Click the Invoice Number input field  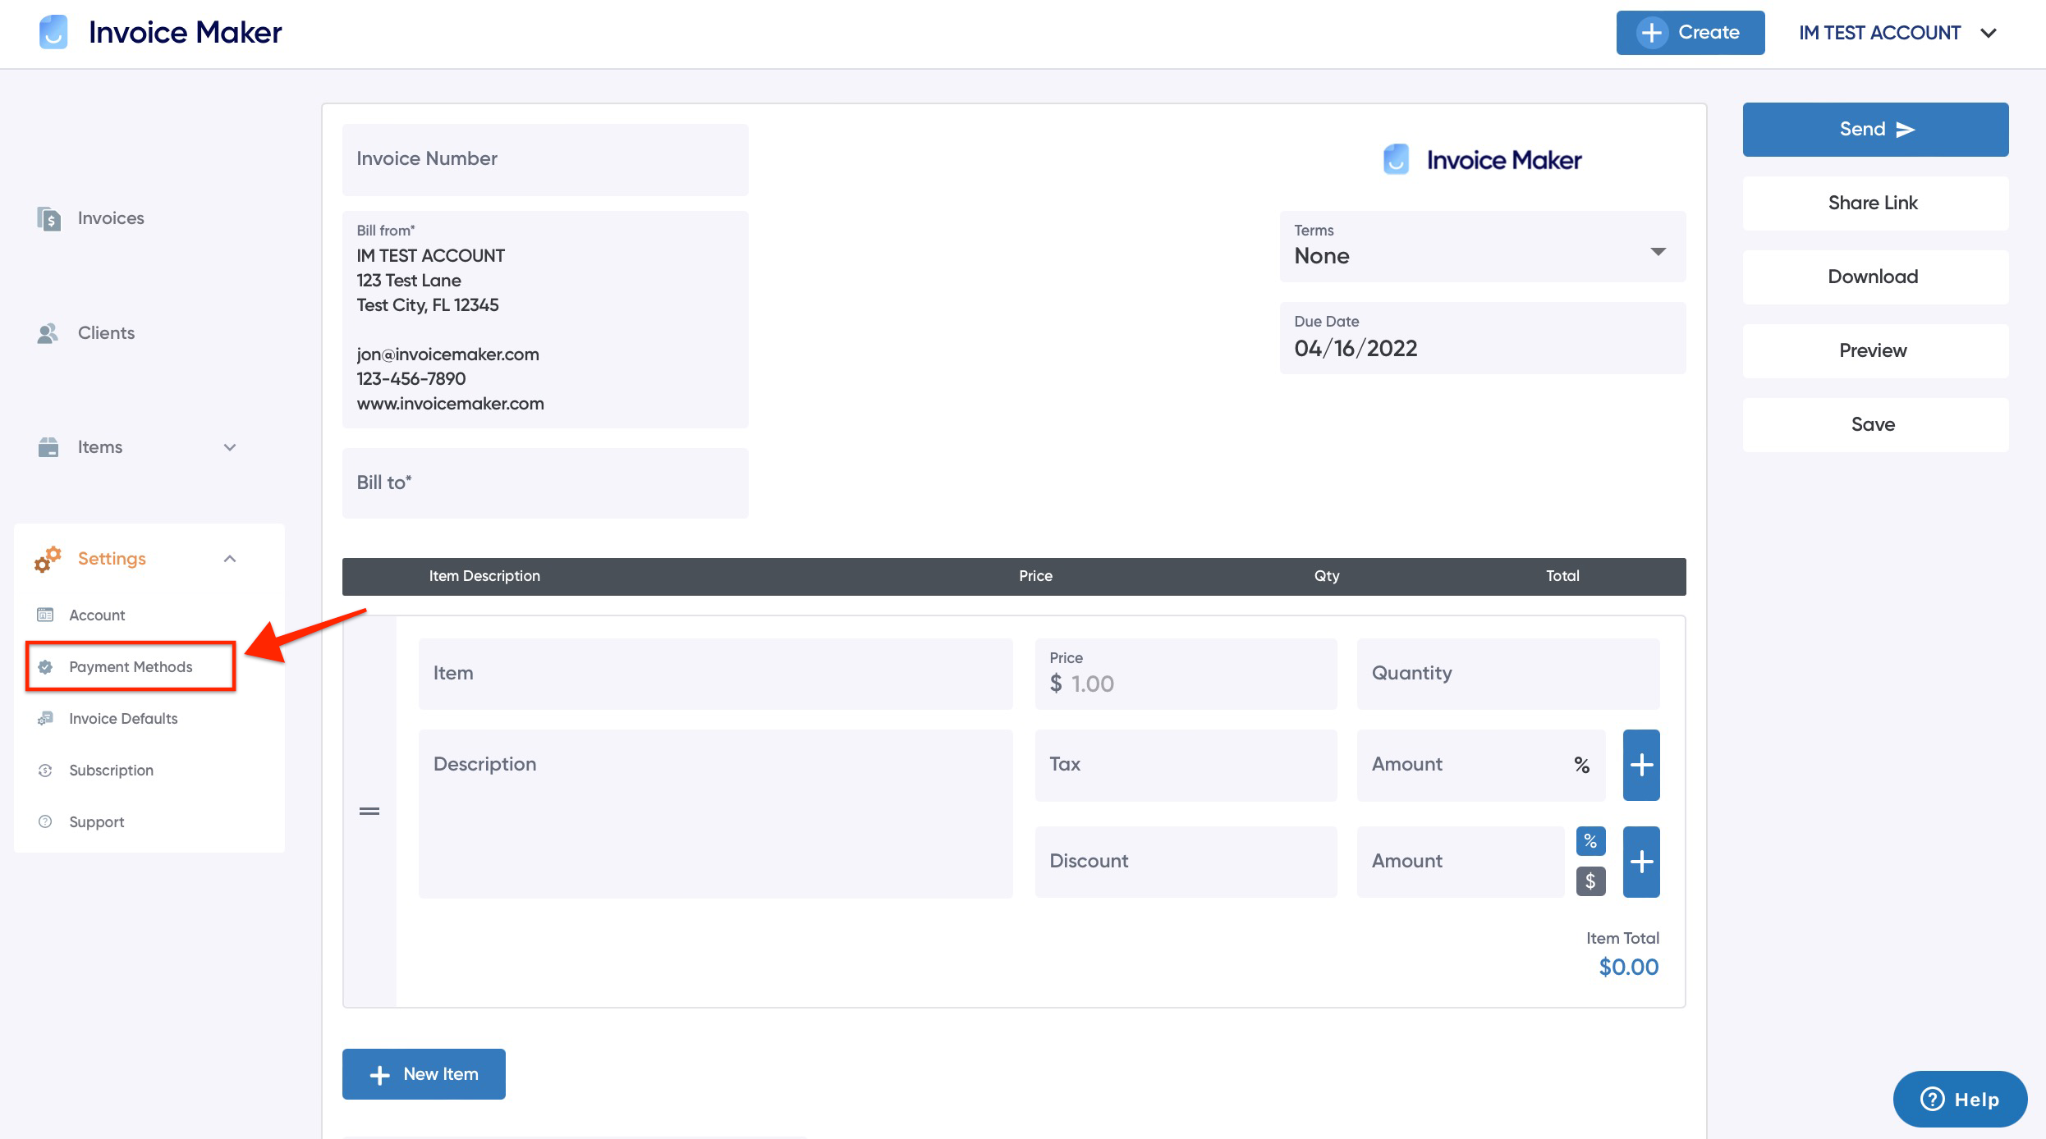click(545, 159)
